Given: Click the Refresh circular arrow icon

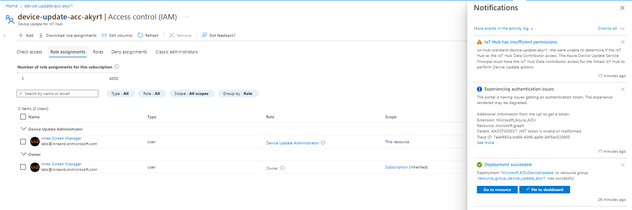Looking at the screenshot, I should (140, 35).
